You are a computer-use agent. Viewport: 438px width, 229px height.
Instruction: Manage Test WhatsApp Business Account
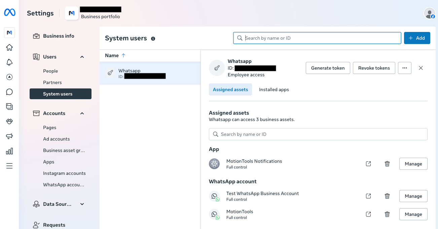[x=413, y=196]
